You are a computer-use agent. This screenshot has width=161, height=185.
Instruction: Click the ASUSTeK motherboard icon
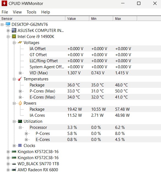point(14,30)
